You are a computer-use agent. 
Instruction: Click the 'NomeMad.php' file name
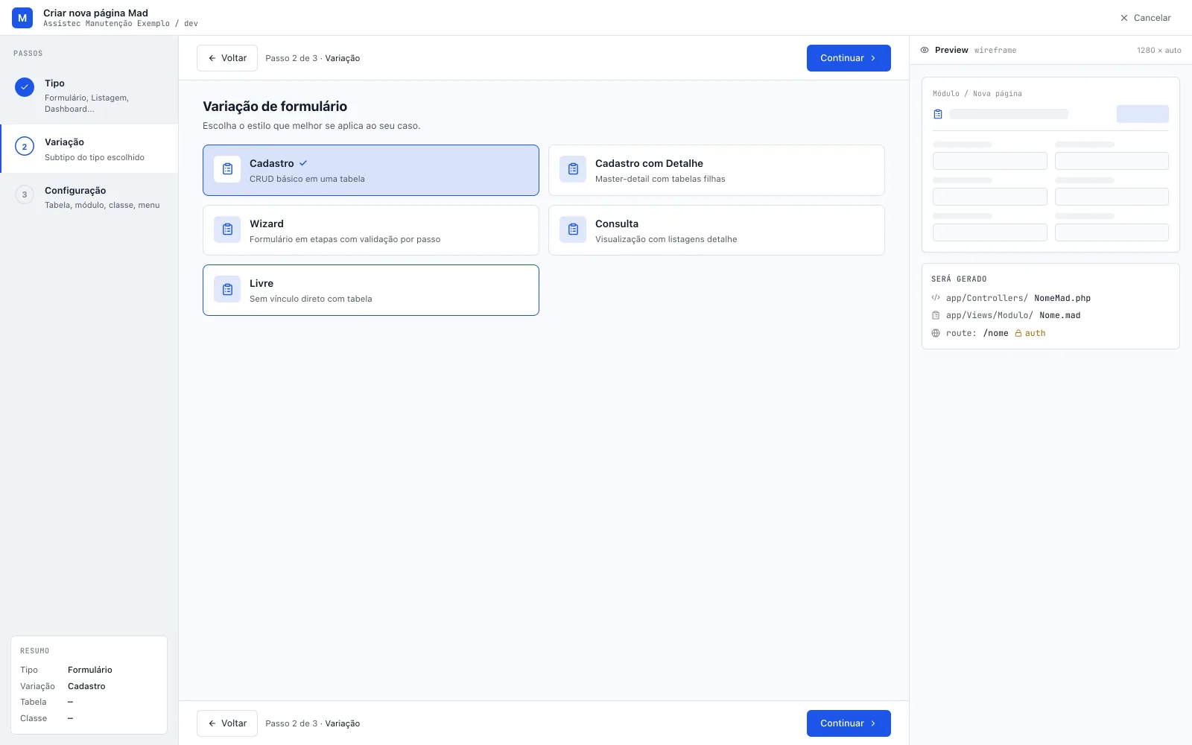1062,298
